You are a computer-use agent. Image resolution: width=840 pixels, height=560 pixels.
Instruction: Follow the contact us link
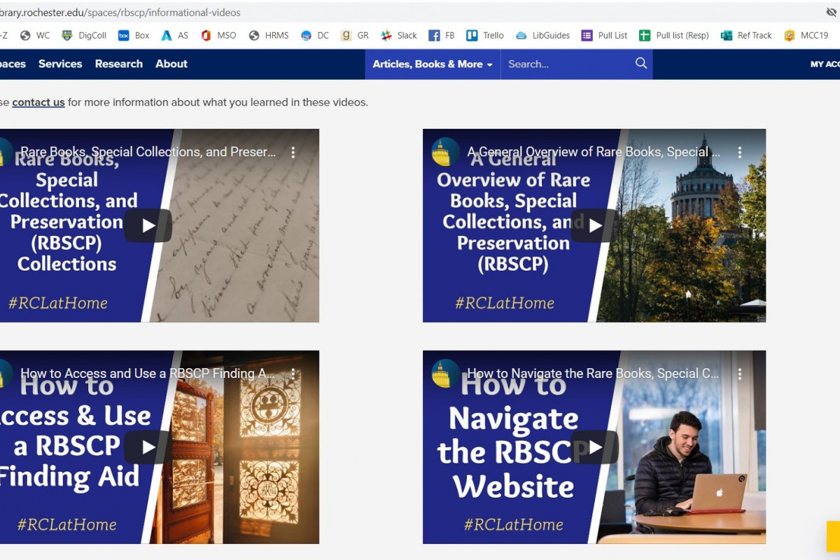(38, 102)
